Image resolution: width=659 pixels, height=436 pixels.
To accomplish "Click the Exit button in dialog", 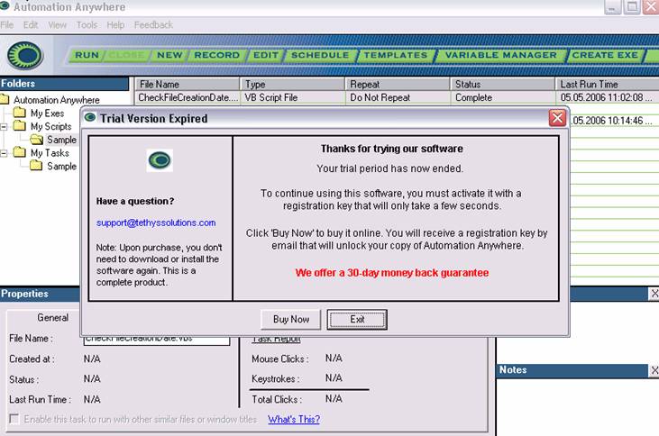I will click(x=357, y=319).
